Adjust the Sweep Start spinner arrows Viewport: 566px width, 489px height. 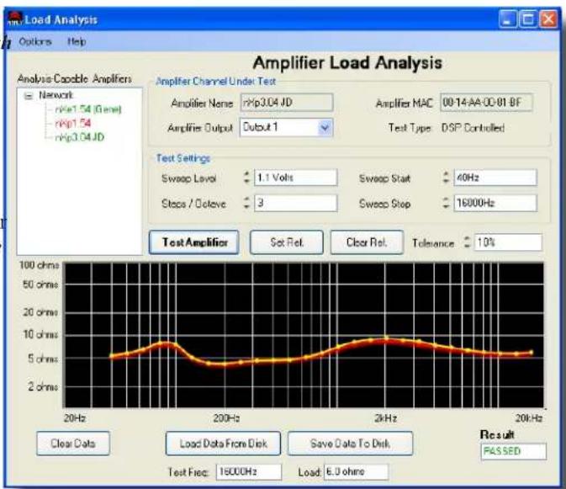point(447,178)
